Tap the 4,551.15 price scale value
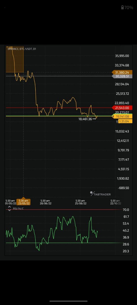 coord(123,169)
